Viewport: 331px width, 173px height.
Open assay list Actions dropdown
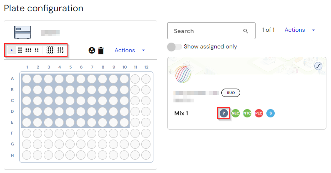pyautogui.click(x=295, y=30)
